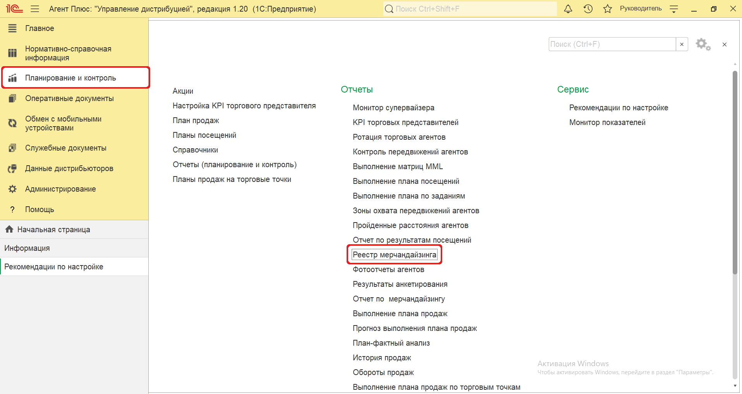Open Выполнение матриц MML report
The height and width of the screenshot is (394, 742).
pos(398,166)
